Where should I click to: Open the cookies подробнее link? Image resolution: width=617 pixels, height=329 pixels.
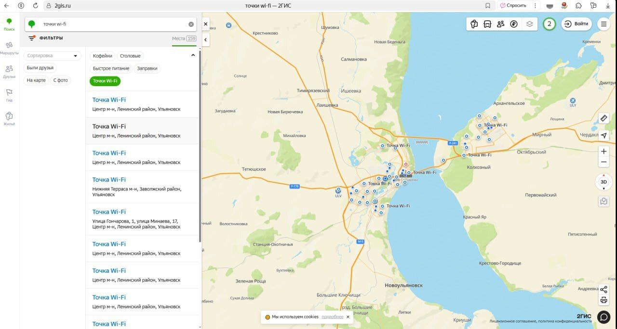[x=333, y=317]
